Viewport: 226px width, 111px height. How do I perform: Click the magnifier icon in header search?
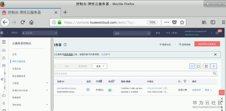pyautogui.click(x=149, y=34)
